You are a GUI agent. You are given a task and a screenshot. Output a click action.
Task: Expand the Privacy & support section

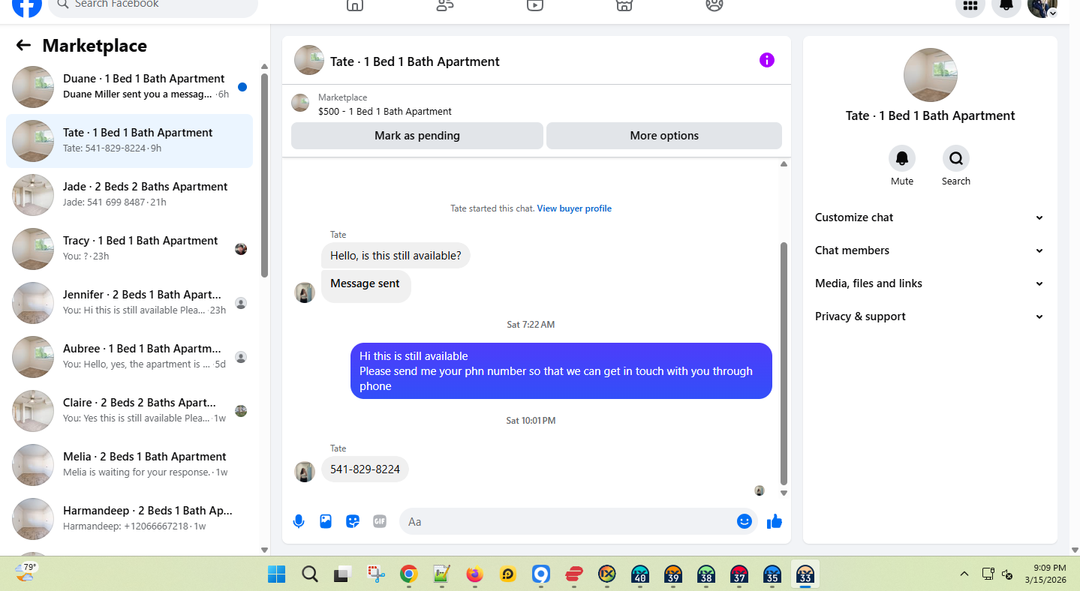(930, 316)
